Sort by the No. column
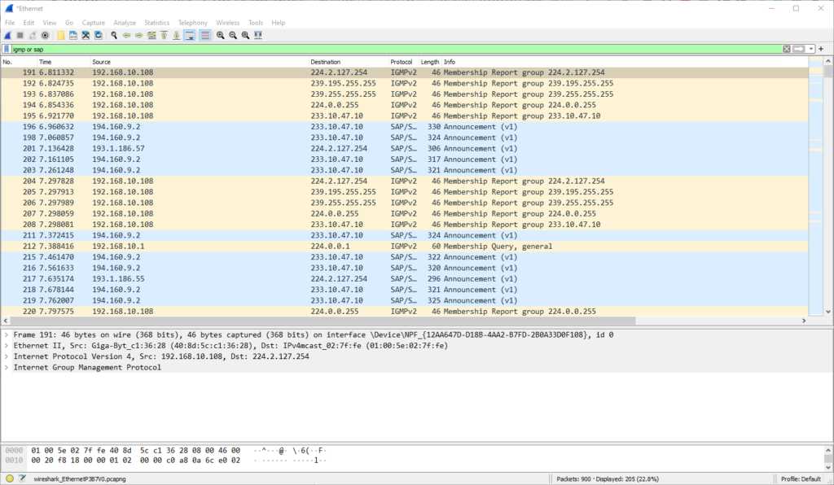 19,62
